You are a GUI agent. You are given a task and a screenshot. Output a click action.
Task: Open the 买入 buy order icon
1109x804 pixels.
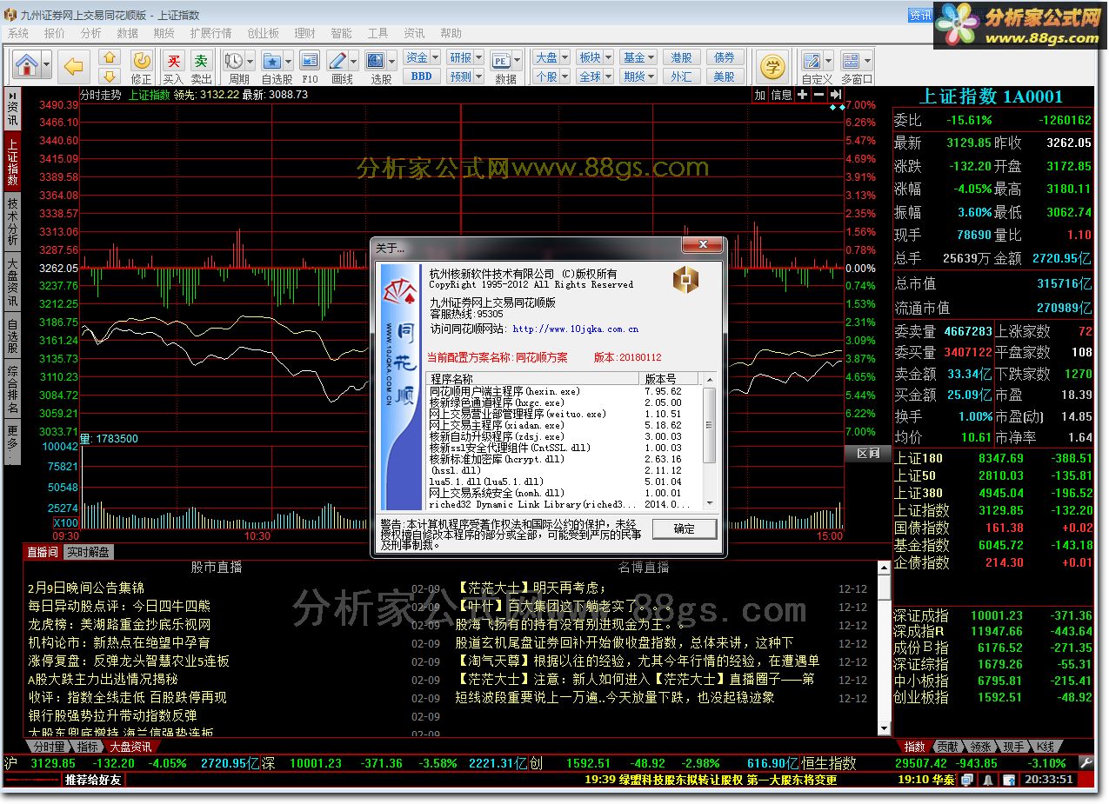point(174,66)
